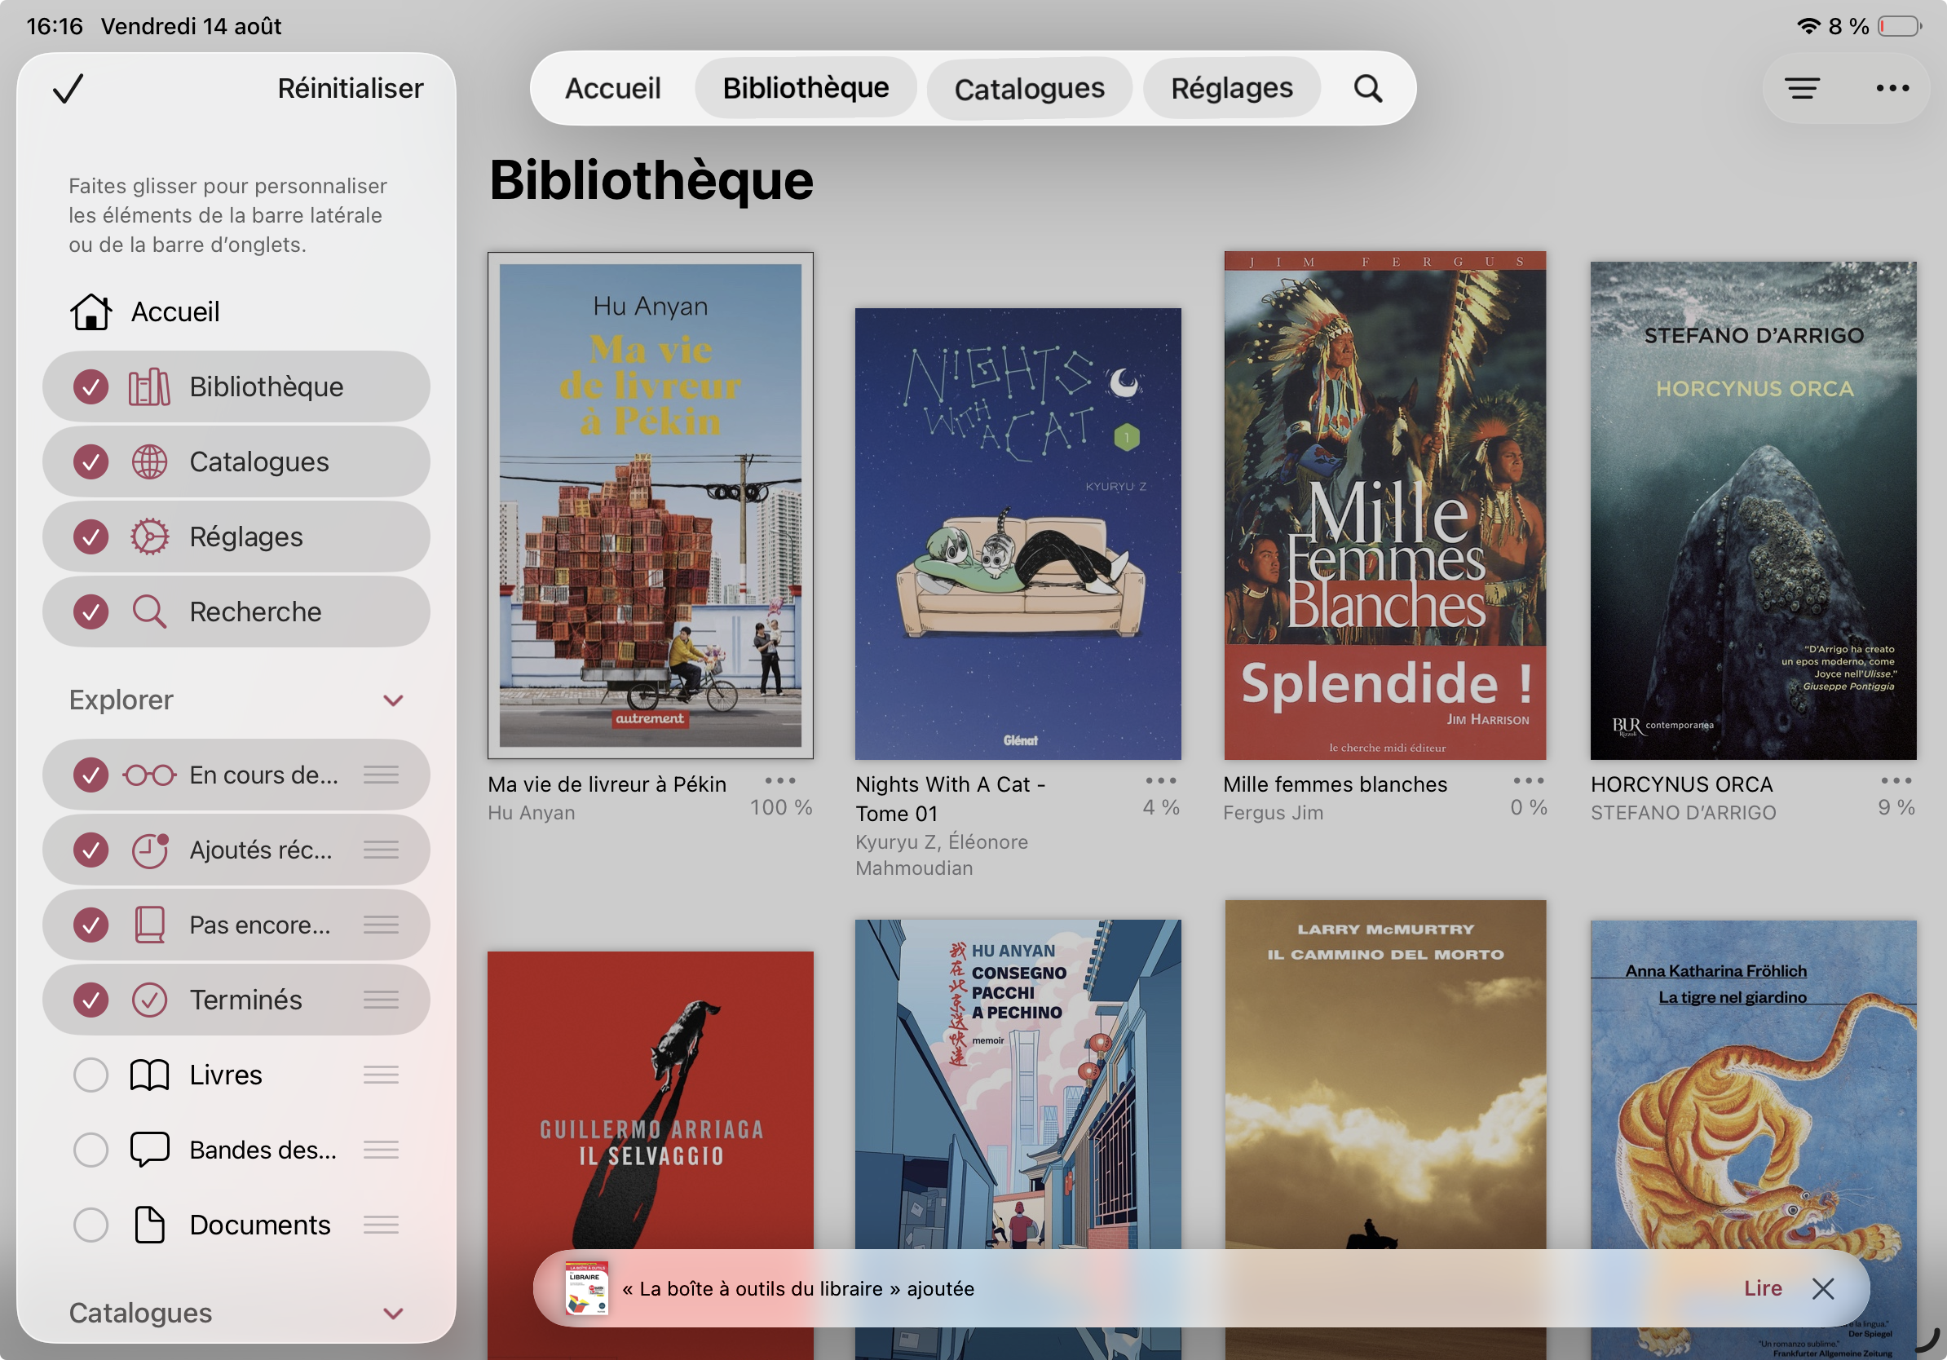The width and height of the screenshot is (1947, 1360).
Task: Enable the Livres item checkbox
Action: point(91,1075)
